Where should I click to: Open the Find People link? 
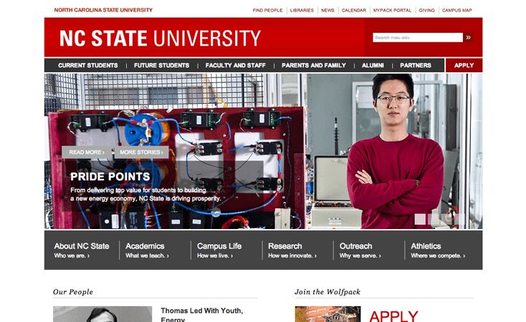[267, 11]
